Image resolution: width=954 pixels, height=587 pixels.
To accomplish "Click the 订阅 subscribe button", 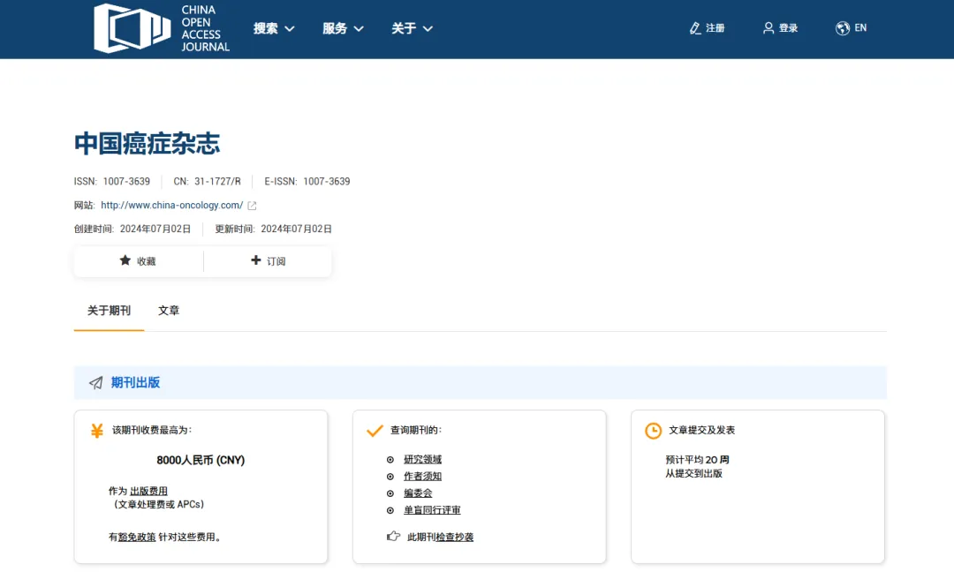I will pos(268,261).
